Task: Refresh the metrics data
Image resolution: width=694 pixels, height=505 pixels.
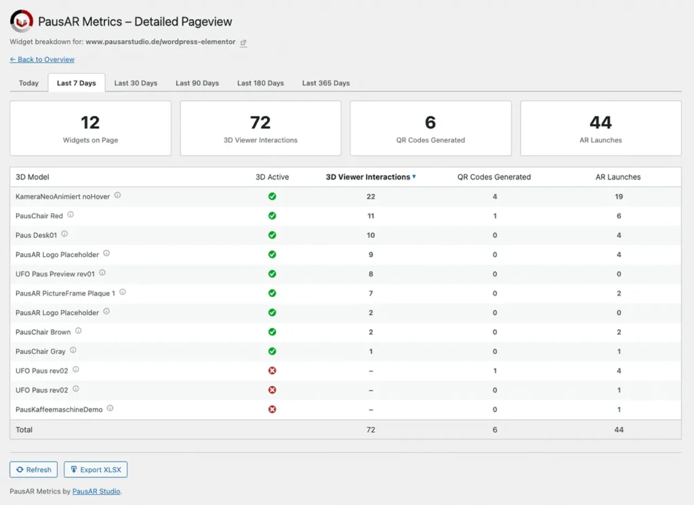Action: pyautogui.click(x=34, y=470)
